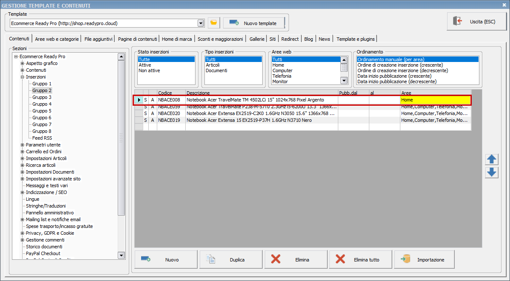Select Telefonia in Aree web list
The height and width of the screenshot is (281, 510).
pos(306,76)
